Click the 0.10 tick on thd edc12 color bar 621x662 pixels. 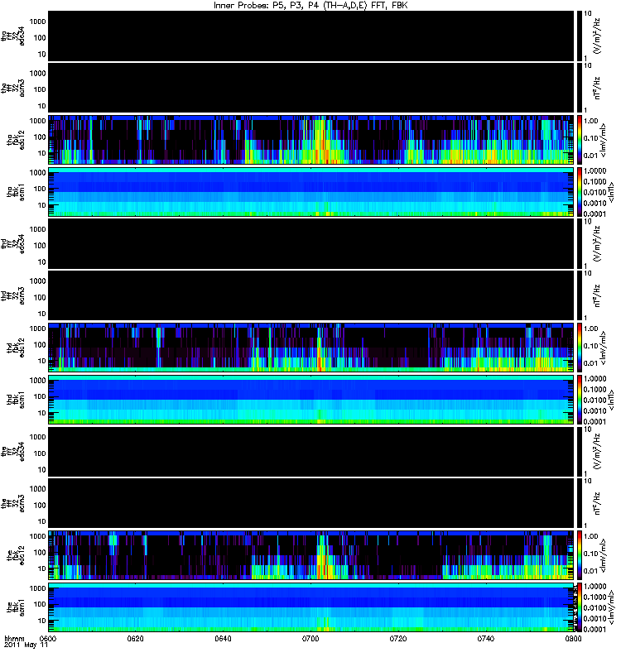591,346
